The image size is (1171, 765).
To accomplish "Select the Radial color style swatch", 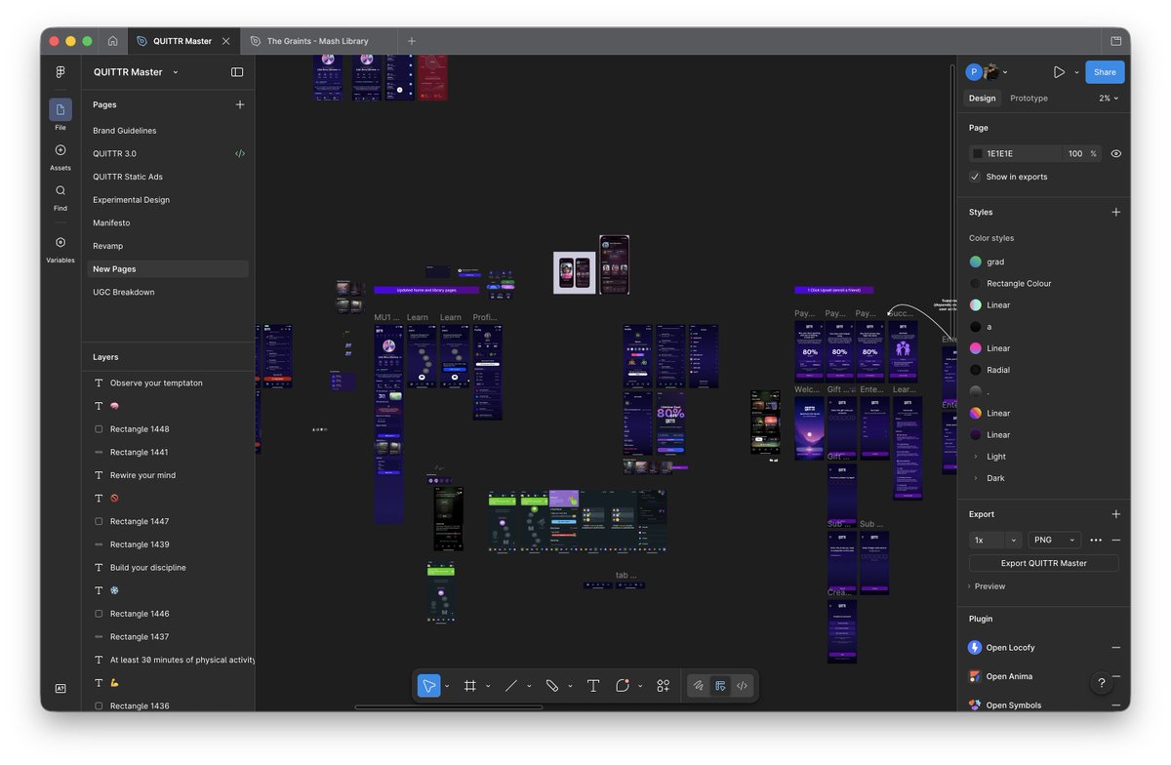I will coord(976,370).
